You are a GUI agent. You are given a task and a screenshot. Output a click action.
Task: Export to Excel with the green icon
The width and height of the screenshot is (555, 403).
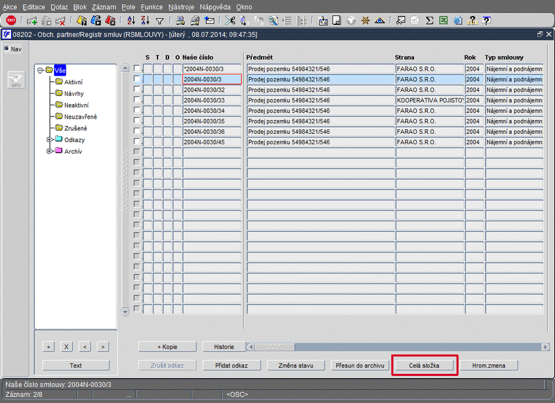pyautogui.click(x=443, y=21)
